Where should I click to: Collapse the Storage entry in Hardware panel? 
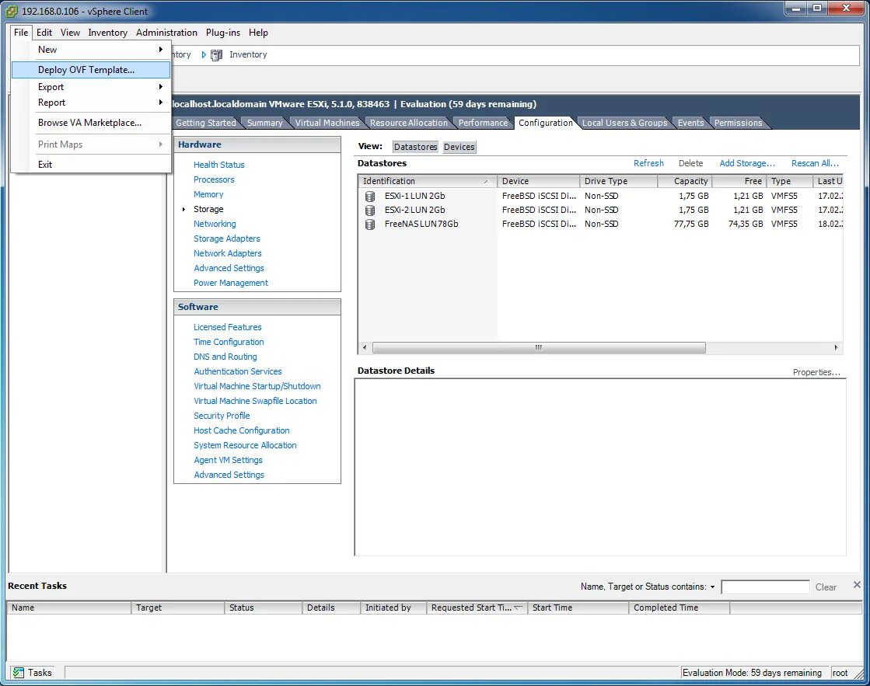pos(182,209)
